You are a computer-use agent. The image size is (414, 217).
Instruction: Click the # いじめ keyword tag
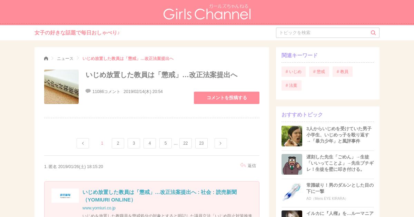coord(294,72)
